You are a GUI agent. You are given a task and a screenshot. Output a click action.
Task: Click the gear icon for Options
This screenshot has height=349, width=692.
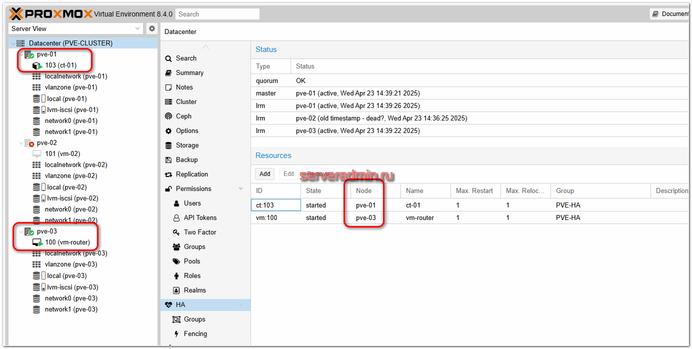coord(168,131)
